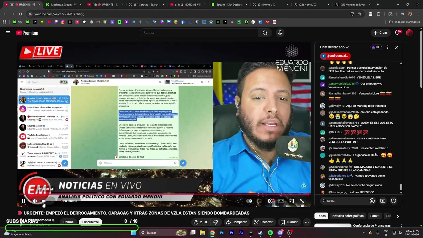Save the video with Guardar
This screenshot has height=238, width=423.
point(289,222)
